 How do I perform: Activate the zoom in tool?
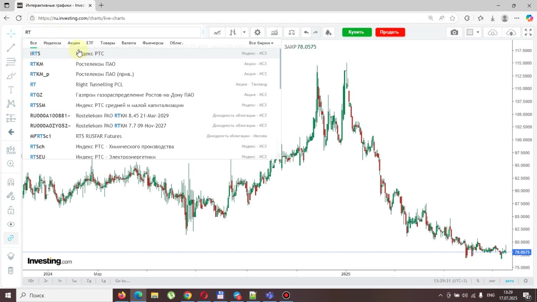11,164
